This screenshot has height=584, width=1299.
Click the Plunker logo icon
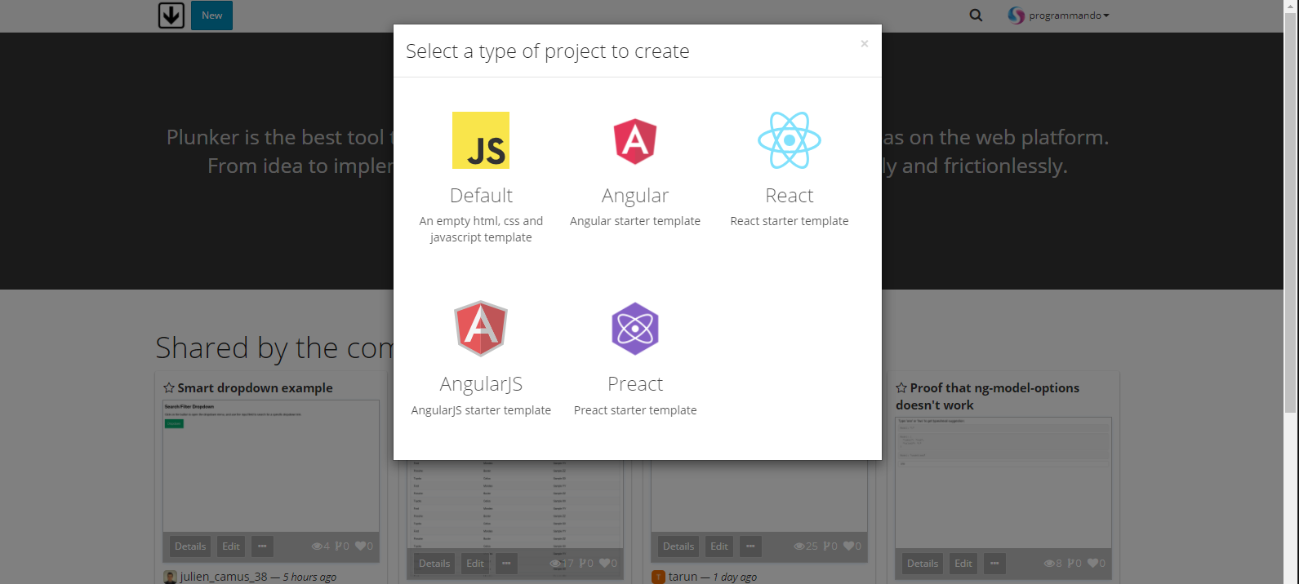click(x=171, y=15)
